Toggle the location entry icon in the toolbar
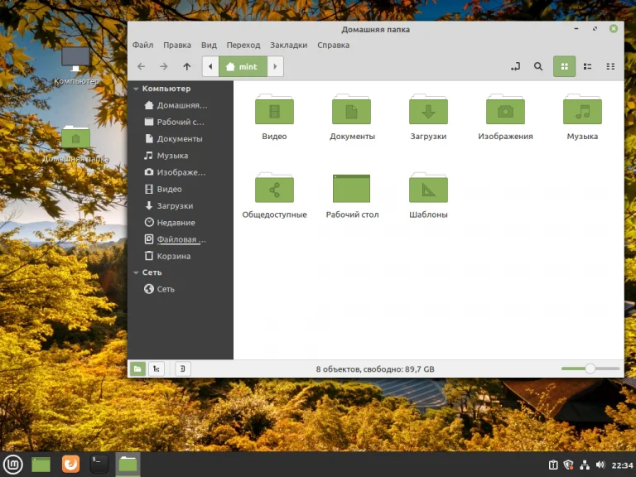 (x=515, y=67)
